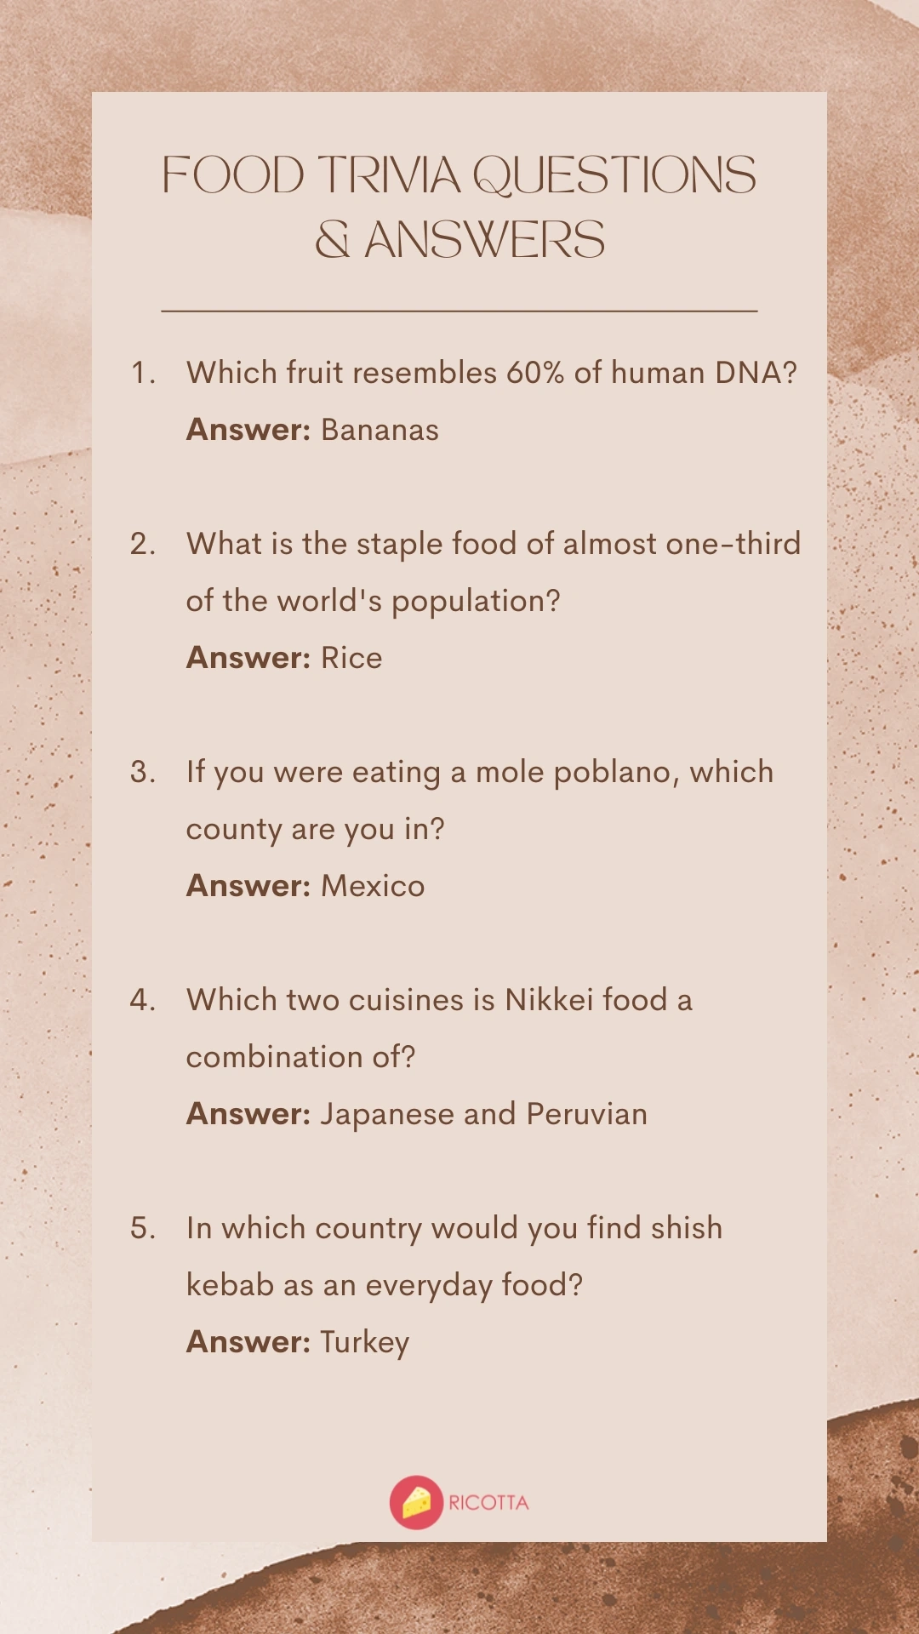Click the list number 2
The image size is (919, 1634).
click(x=143, y=544)
